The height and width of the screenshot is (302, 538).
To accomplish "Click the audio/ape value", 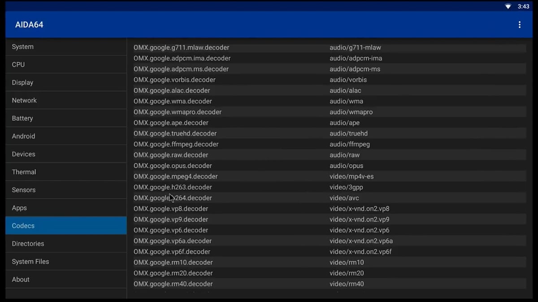I will point(345,123).
